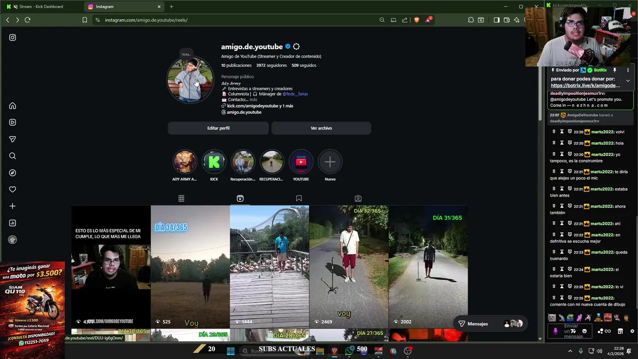Image resolution: width=638 pixels, height=359 pixels.
Task: Click the share page icon in address bar
Action: (x=405, y=20)
